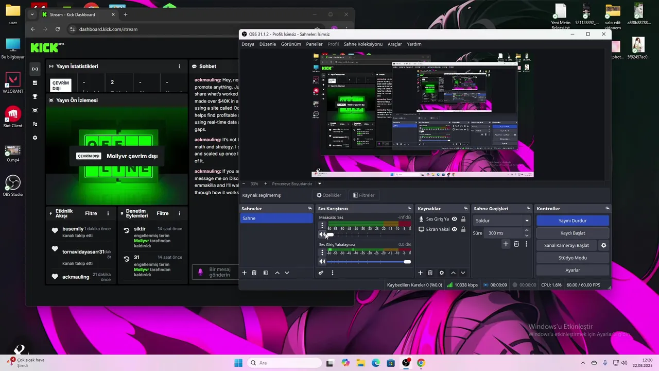Open the Görünüm menu
The image size is (659, 371).
(291, 44)
